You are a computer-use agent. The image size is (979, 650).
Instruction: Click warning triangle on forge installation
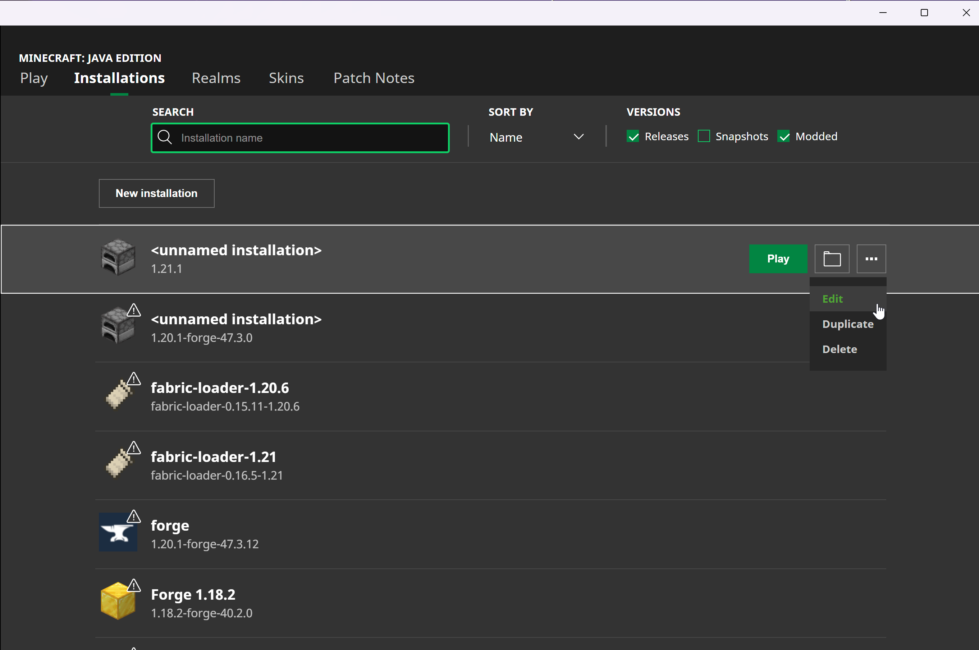133,517
